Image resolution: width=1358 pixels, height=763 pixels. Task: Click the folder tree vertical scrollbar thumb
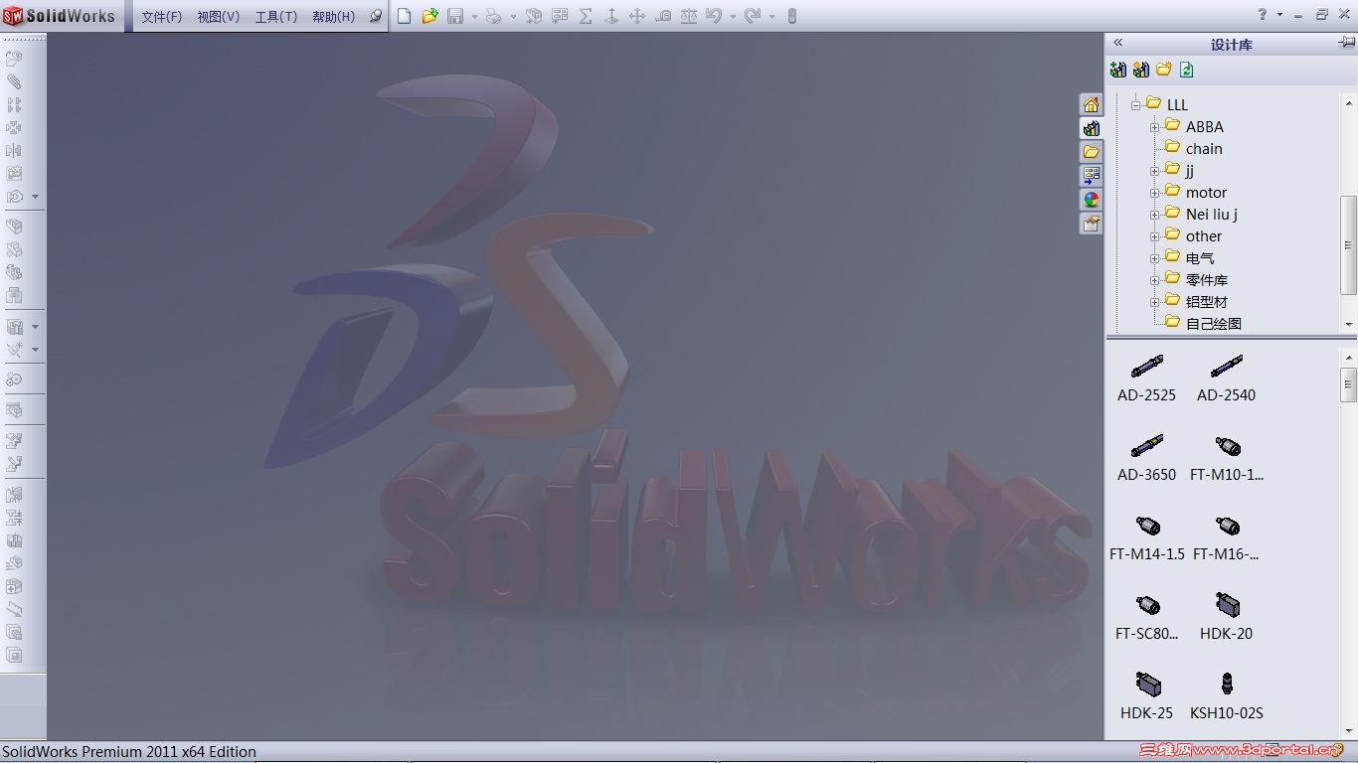[x=1349, y=245]
